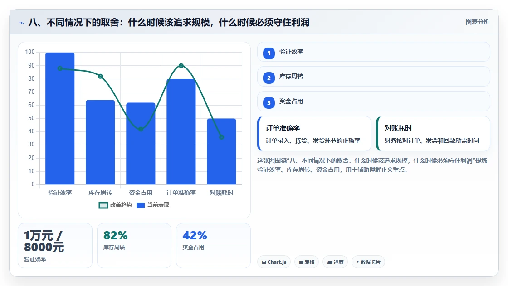
Task: Click the 42% 资金占用 stat card
Action: (x=213, y=246)
